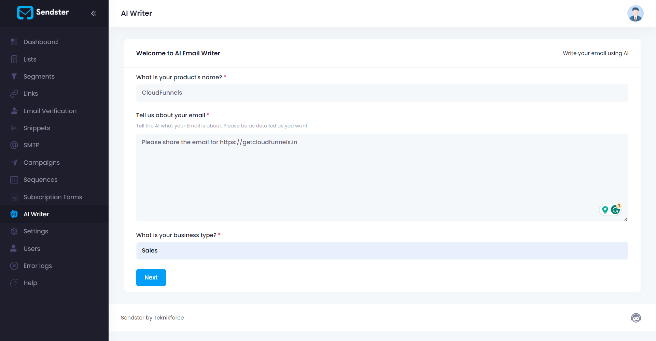Viewport: 656px width, 341px height.
Task: Click the Sendster envelope logo
Action: click(x=25, y=13)
